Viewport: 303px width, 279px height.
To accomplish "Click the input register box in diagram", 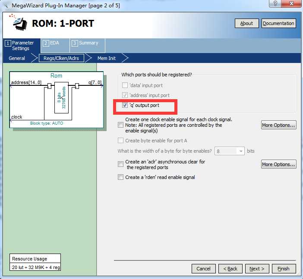I will (49, 86).
